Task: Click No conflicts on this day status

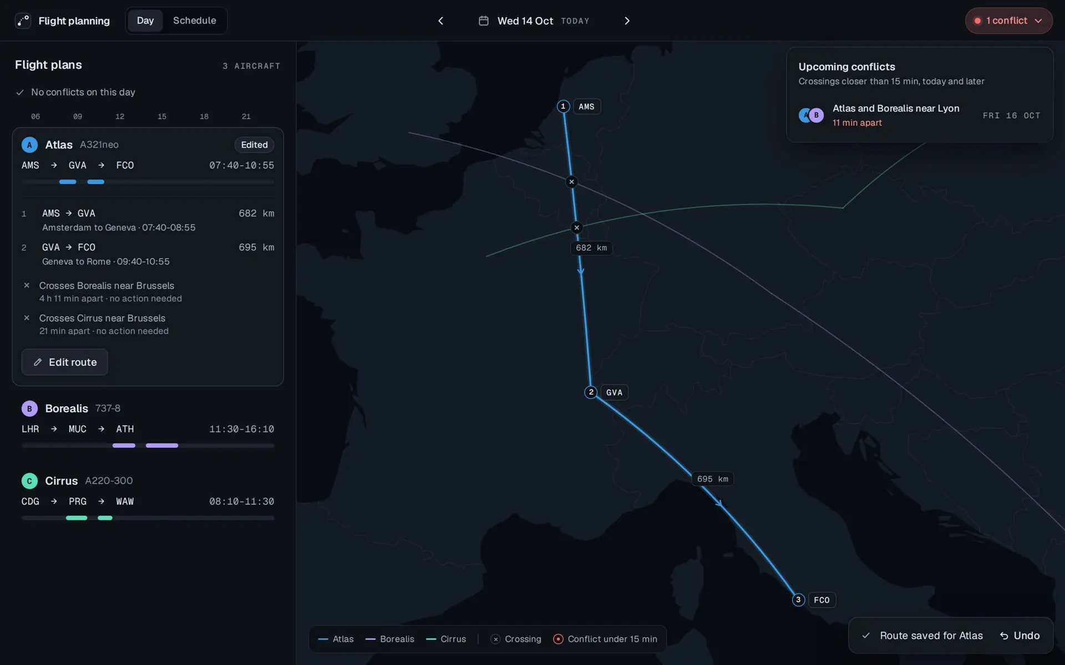Action: tap(75, 92)
